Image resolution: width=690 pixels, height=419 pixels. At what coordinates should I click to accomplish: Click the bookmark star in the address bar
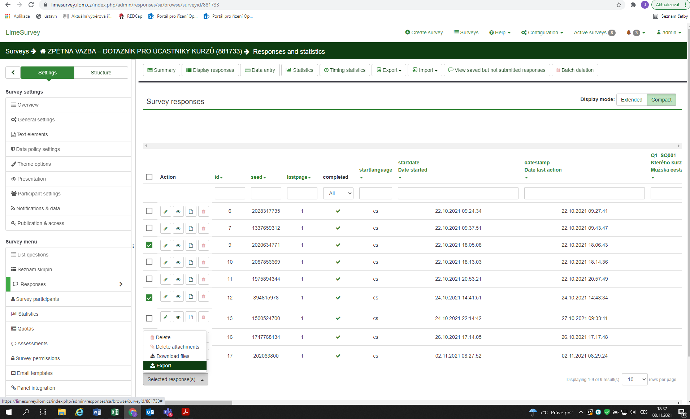click(619, 5)
